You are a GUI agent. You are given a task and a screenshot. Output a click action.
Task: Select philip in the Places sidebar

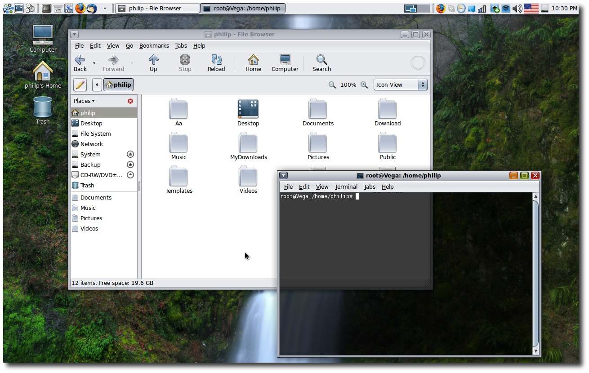(x=104, y=113)
